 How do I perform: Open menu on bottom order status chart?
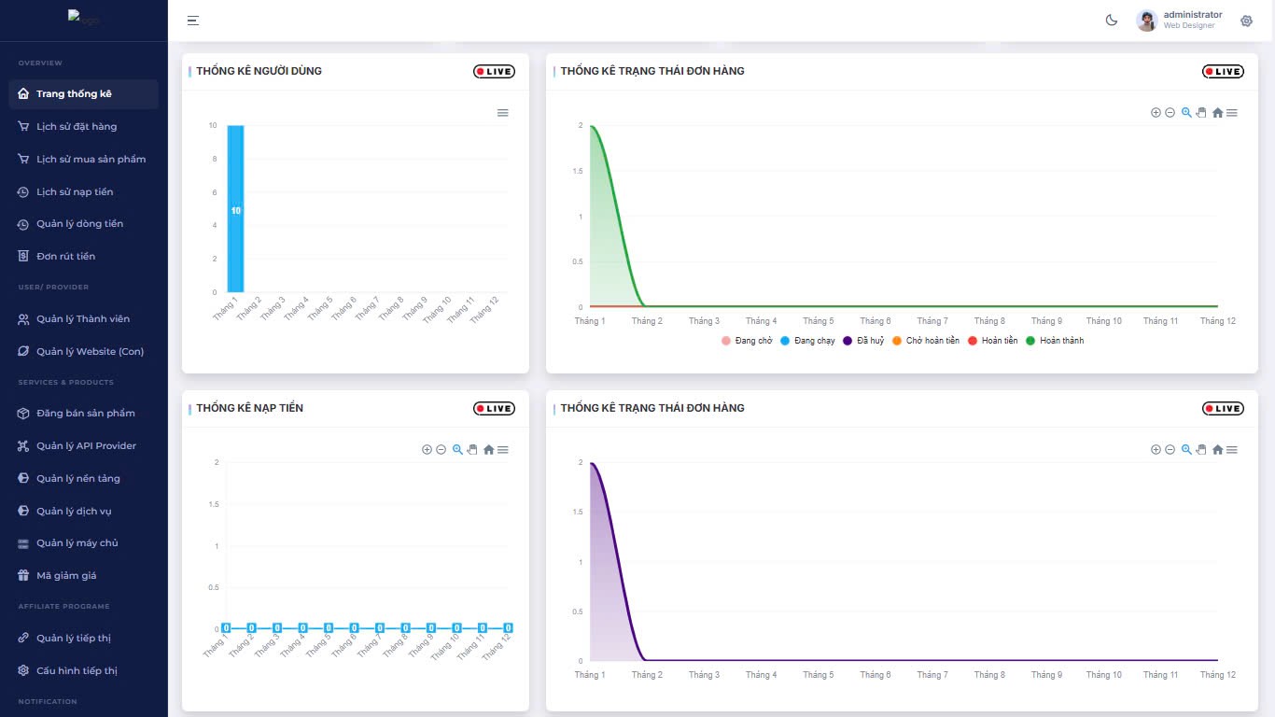[1232, 450]
